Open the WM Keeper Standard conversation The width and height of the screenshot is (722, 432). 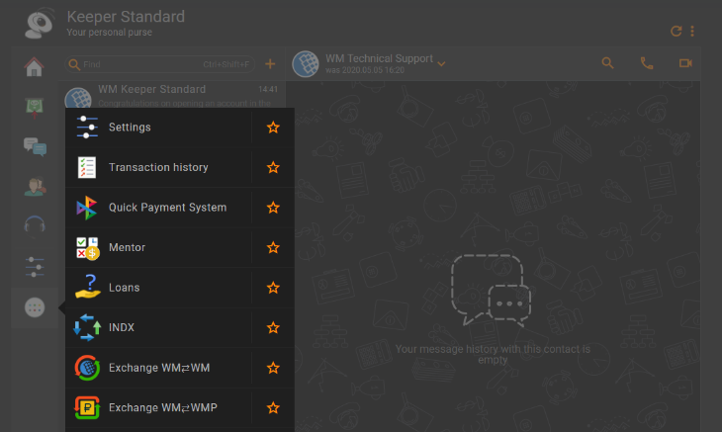[x=173, y=95]
